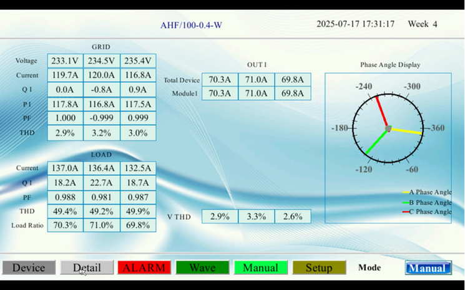
Task: Click the date-time 2025-07-17 17:31:17
Action: tap(355, 24)
